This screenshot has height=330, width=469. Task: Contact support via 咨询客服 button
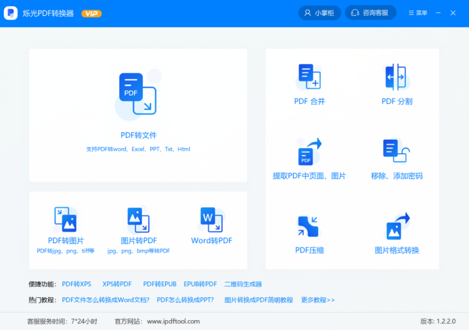pyautogui.click(x=370, y=13)
